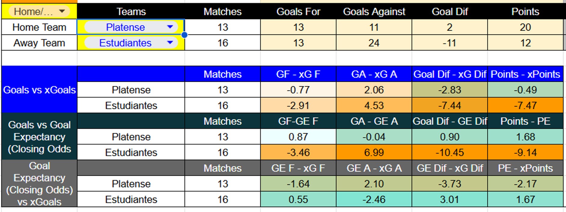Click the Goals vs xGoals section label
566x212 pixels.
coord(39,90)
